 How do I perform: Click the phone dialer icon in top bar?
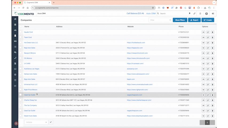[x=194, y=14]
